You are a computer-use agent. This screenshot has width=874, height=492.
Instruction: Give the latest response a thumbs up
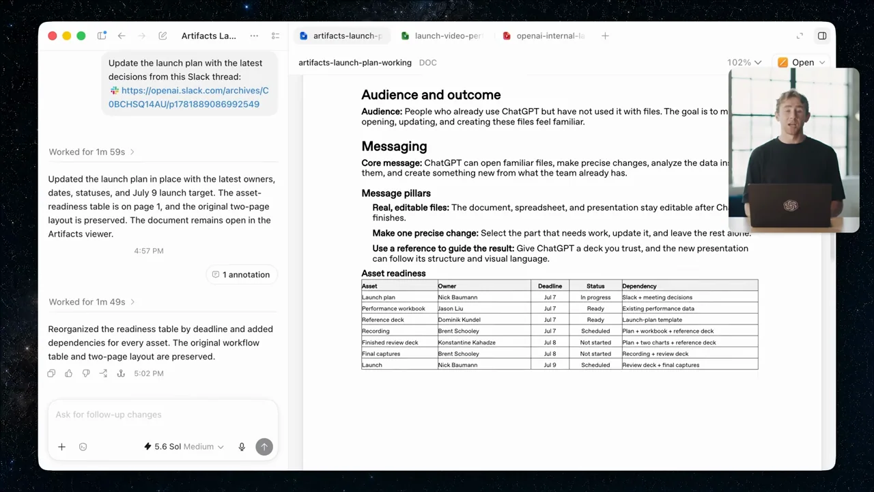68,373
